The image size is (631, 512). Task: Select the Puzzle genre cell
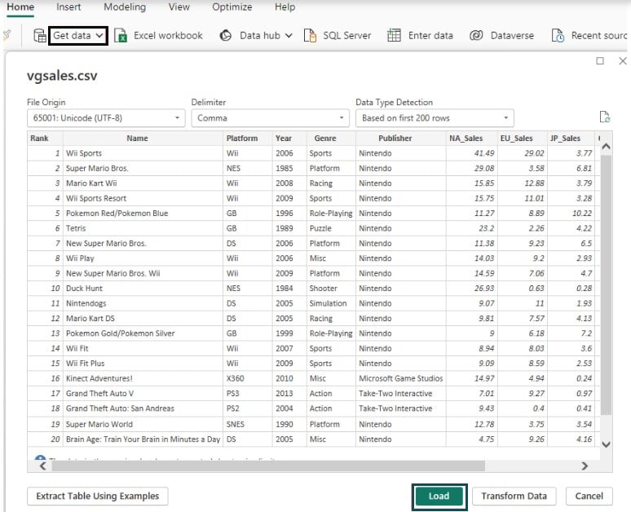coord(331,228)
